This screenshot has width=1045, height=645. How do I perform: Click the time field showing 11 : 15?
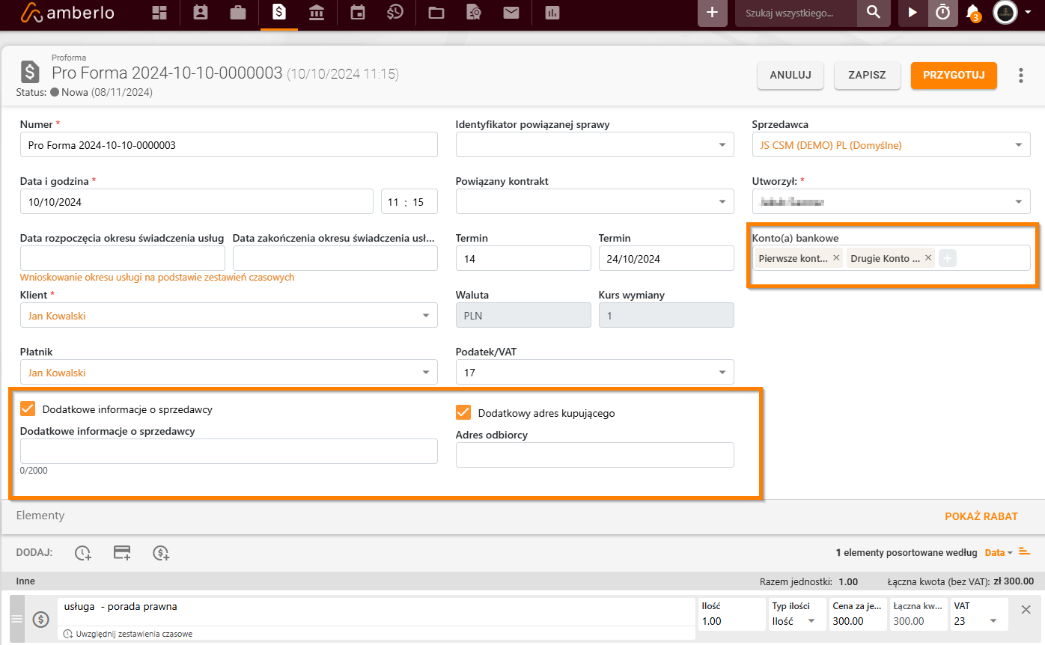tap(409, 202)
